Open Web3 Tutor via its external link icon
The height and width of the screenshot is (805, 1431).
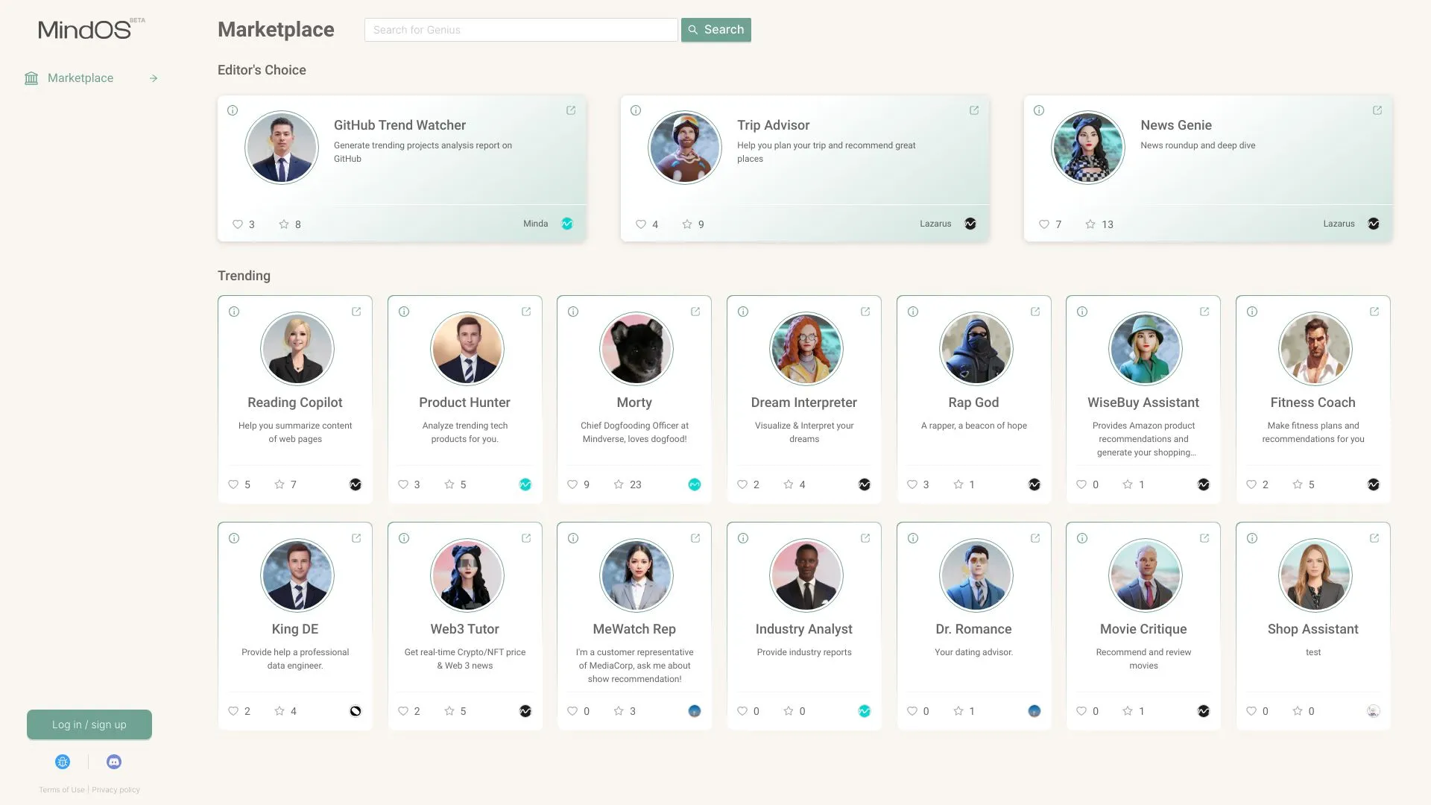coord(526,538)
